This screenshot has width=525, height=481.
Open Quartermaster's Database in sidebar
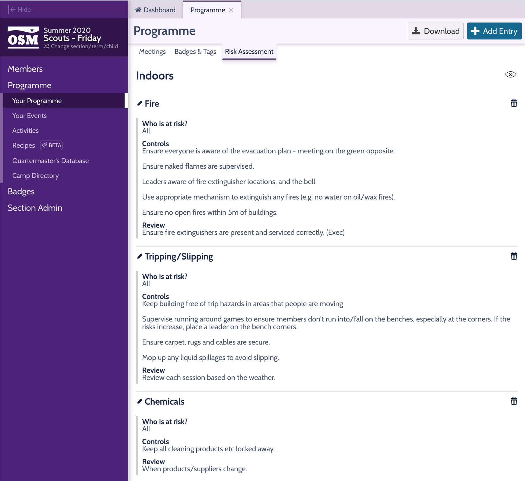pyautogui.click(x=50, y=161)
